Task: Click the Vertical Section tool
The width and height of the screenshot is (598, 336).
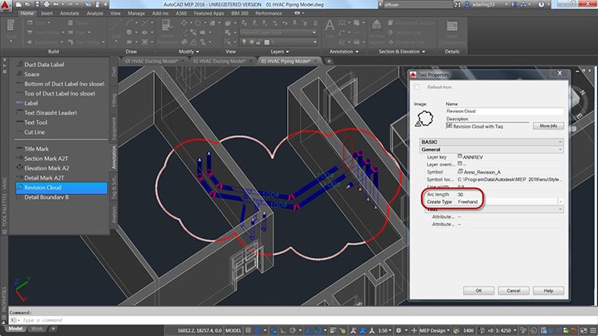Action: (376, 32)
